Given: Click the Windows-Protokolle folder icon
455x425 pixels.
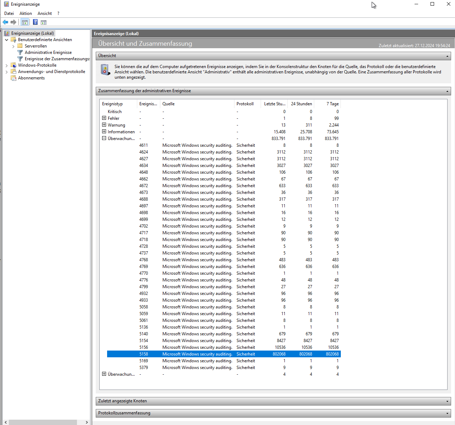Looking at the screenshot, I should tap(13, 65).
